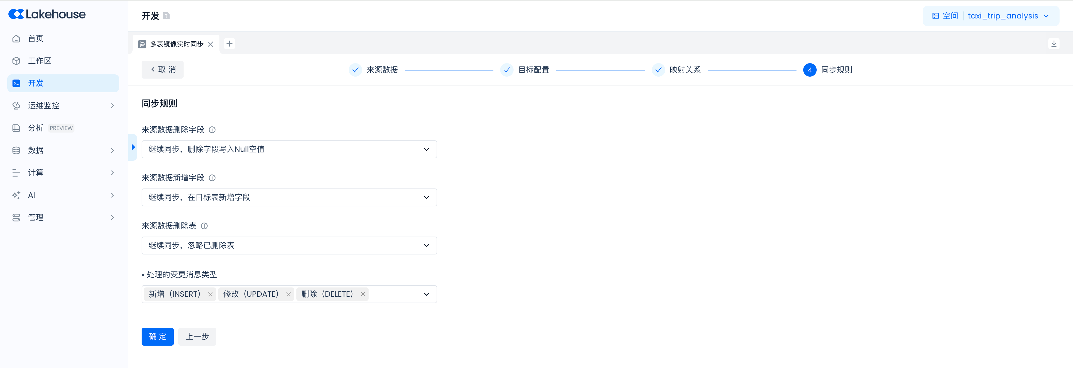Image resolution: width=1073 pixels, height=368 pixels.
Task: Click the 上一步 previous step button
Action: (x=197, y=337)
